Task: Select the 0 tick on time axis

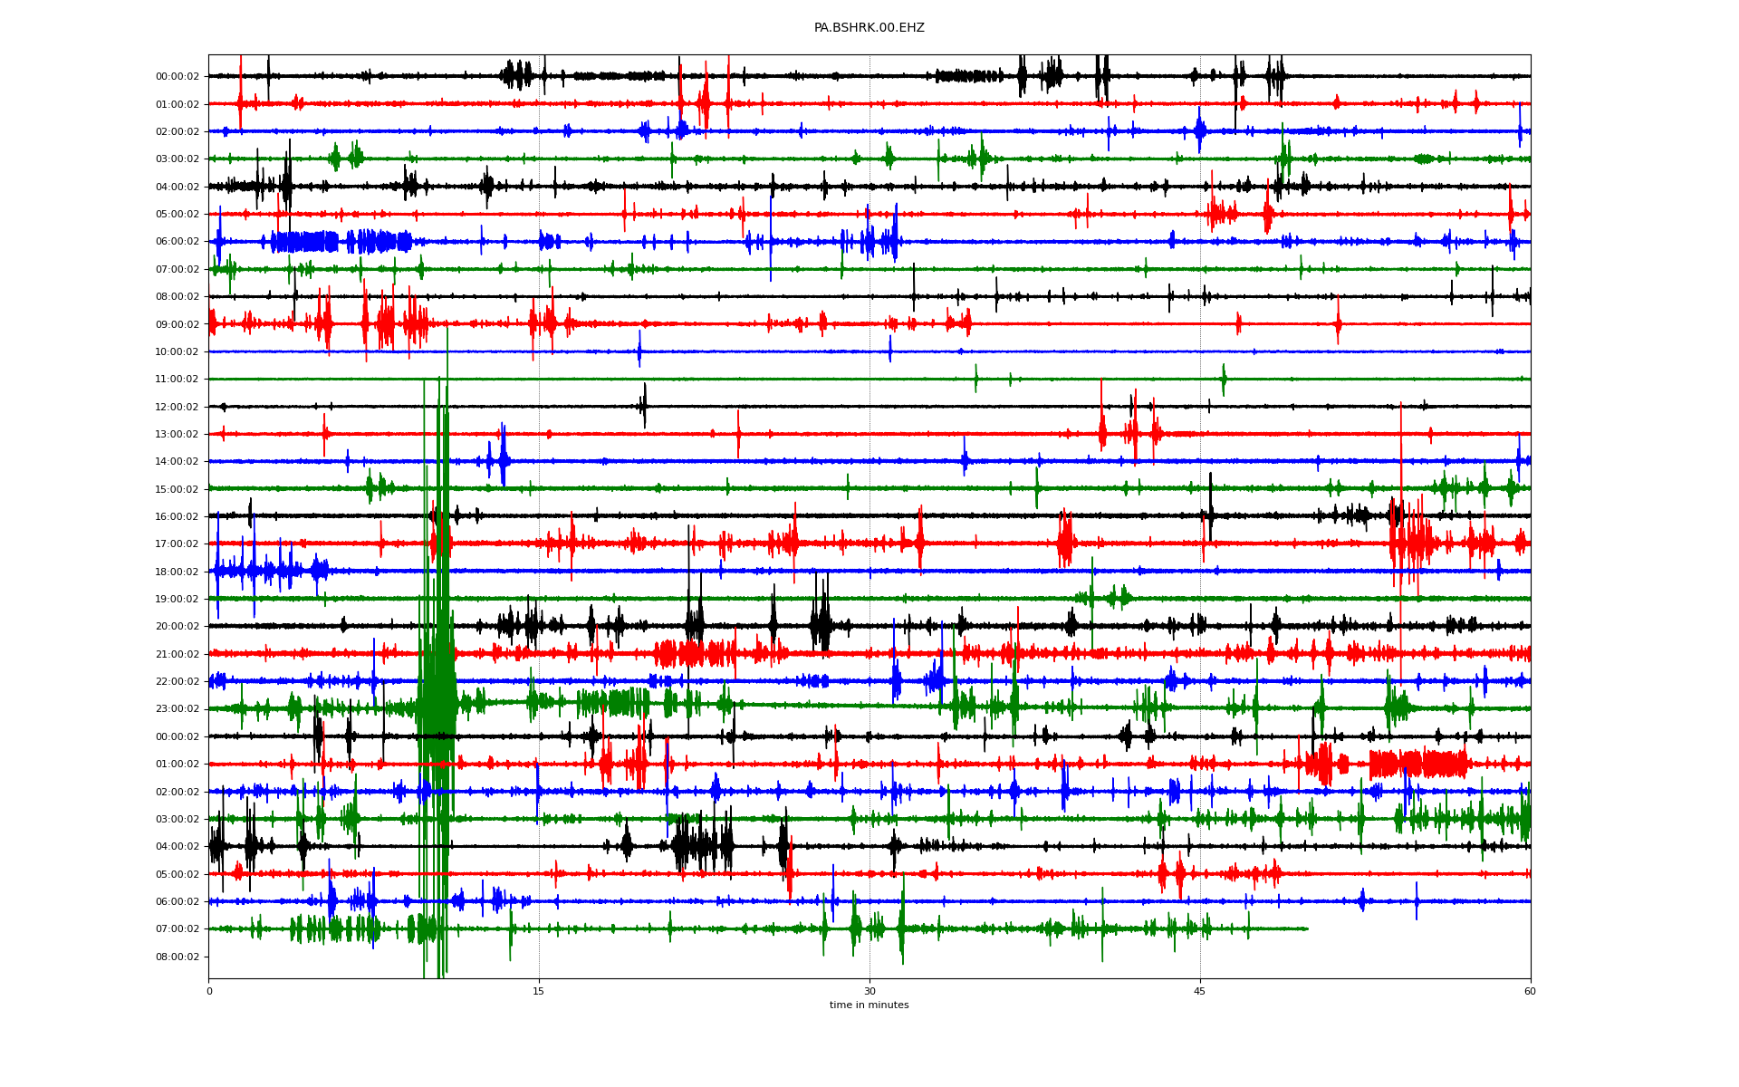Action: pos(209,991)
